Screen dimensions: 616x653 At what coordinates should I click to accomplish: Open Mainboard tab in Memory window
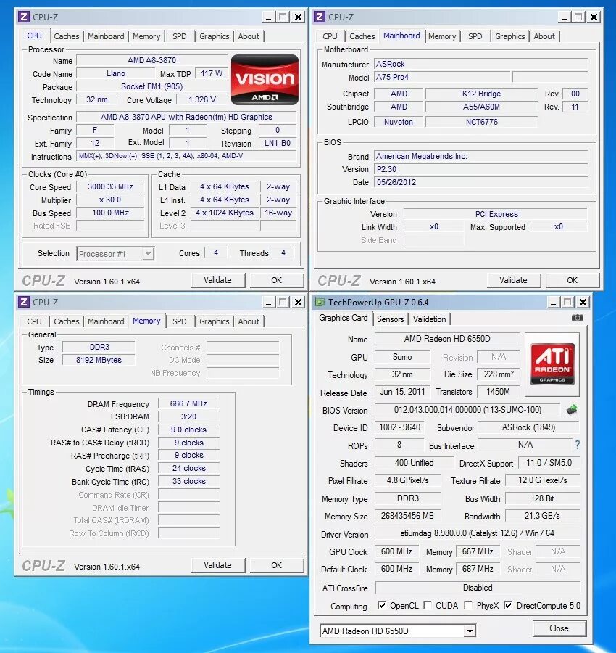(x=106, y=321)
